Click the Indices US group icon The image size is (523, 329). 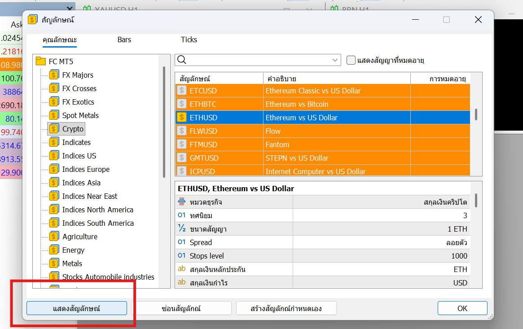[x=54, y=156]
